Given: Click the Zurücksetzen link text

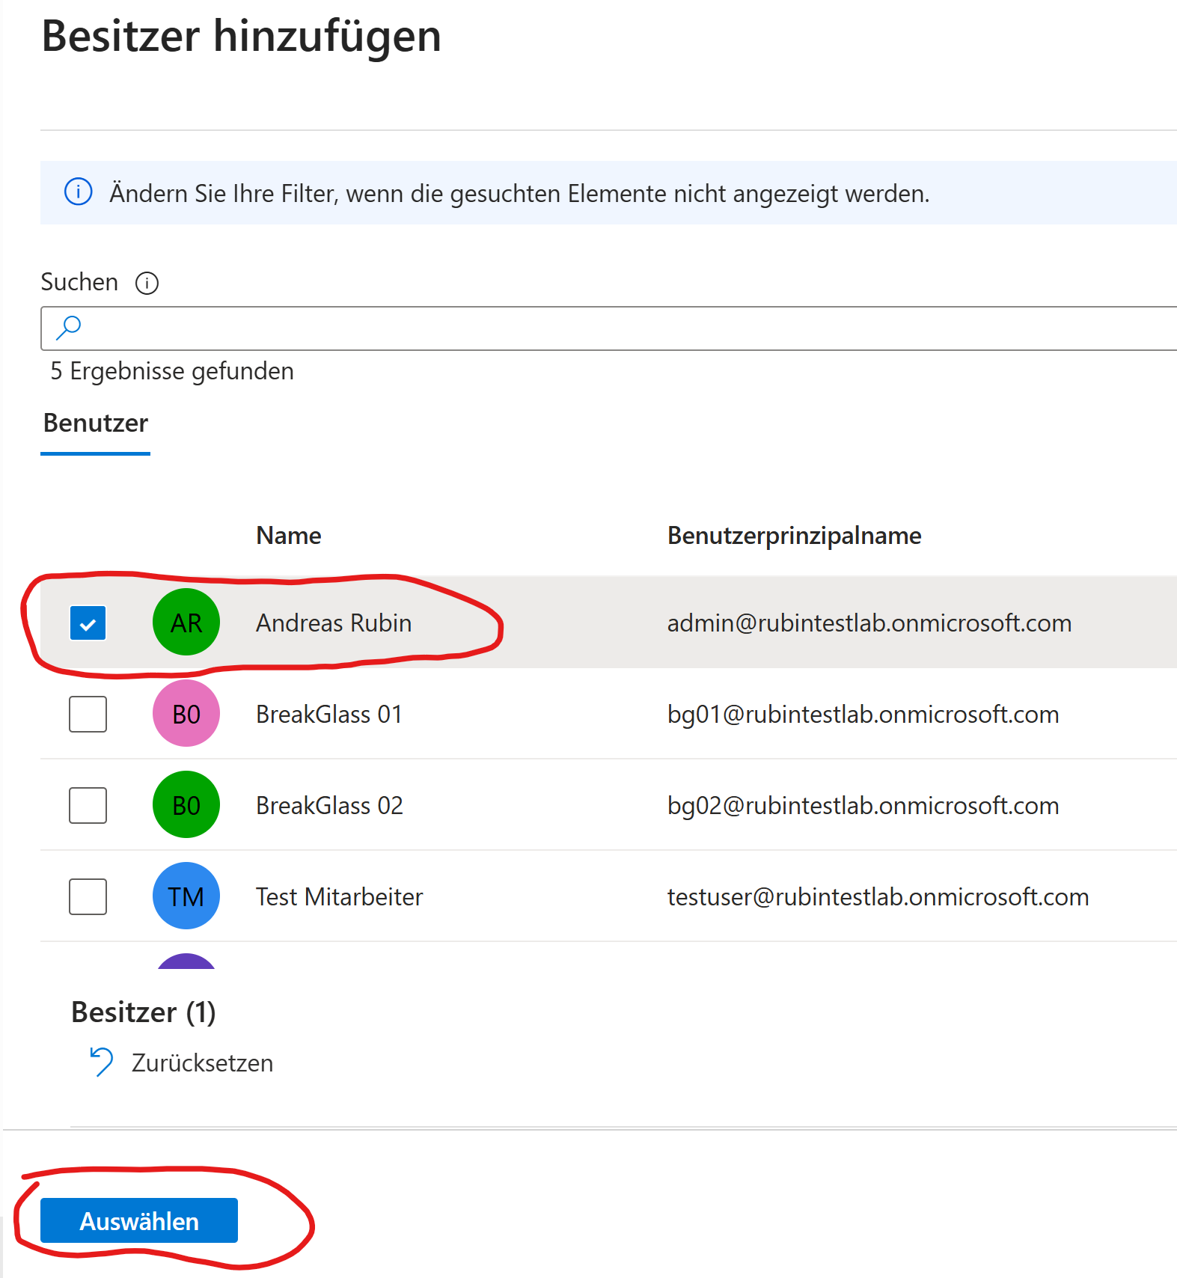Looking at the screenshot, I should click(x=202, y=1063).
